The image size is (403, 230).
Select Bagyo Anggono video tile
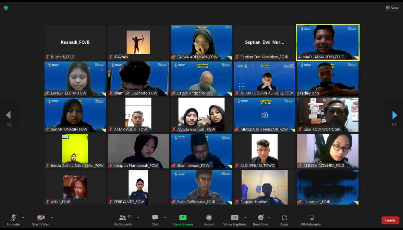point(201,79)
